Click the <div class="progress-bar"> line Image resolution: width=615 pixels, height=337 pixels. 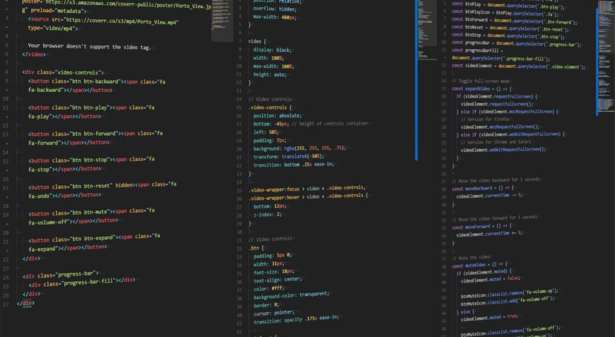click(61, 275)
